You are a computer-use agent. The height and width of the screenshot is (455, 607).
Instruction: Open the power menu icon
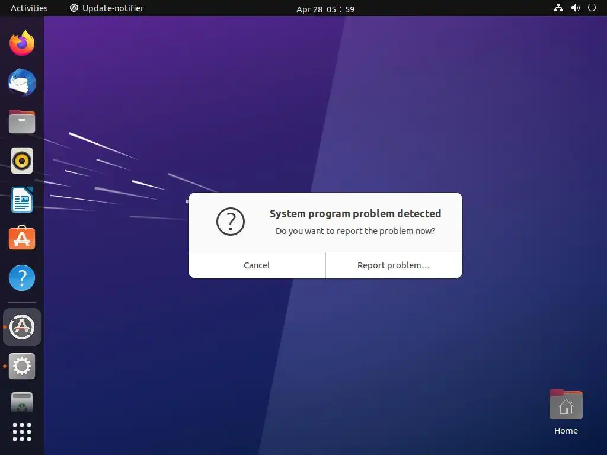pyautogui.click(x=592, y=8)
